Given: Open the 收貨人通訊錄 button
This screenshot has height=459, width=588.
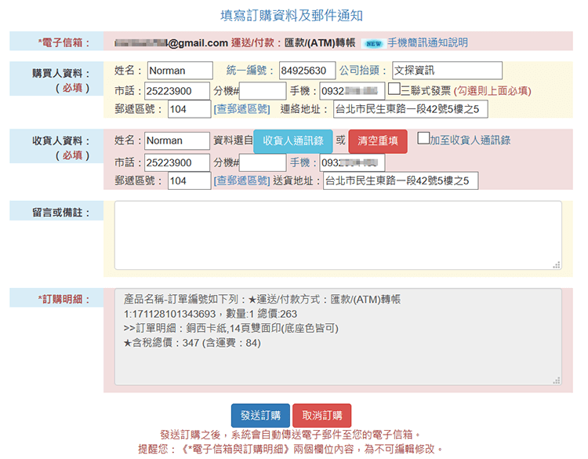Looking at the screenshot, I should [x=292, y=141].
